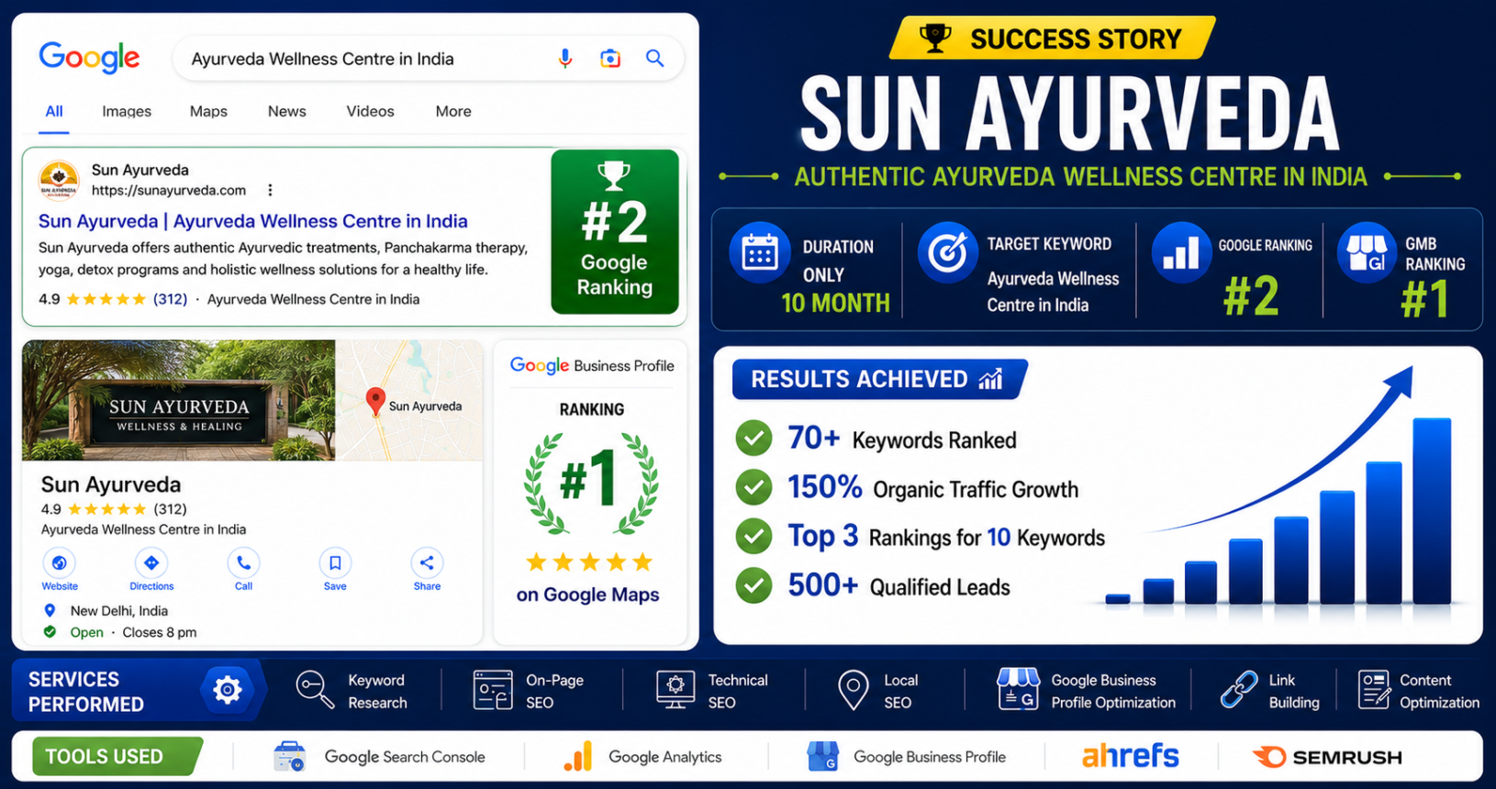Click the Save bookmark icon

pyautogui.click(x=335, y=562)
